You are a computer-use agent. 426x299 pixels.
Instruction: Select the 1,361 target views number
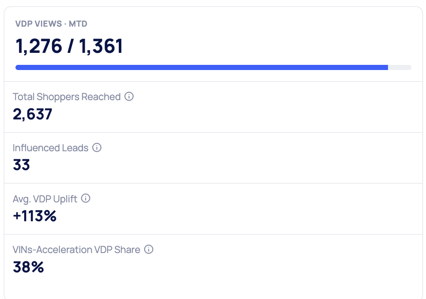(101, 46)
